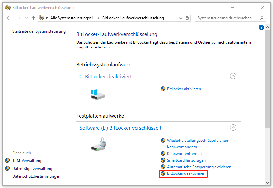
Task: Click the Forward navigation arrow
Action: (19, 18)
